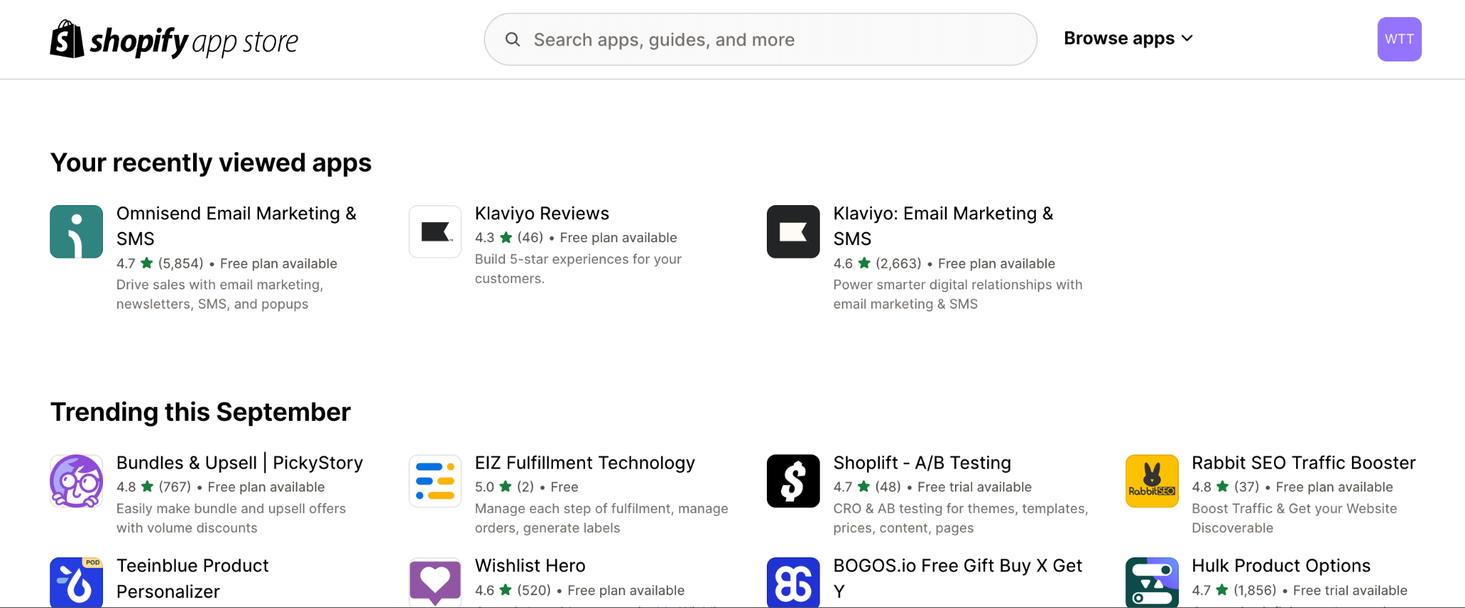Click Wishlist Hero 4.6 (520) rating text

point(579,591)
